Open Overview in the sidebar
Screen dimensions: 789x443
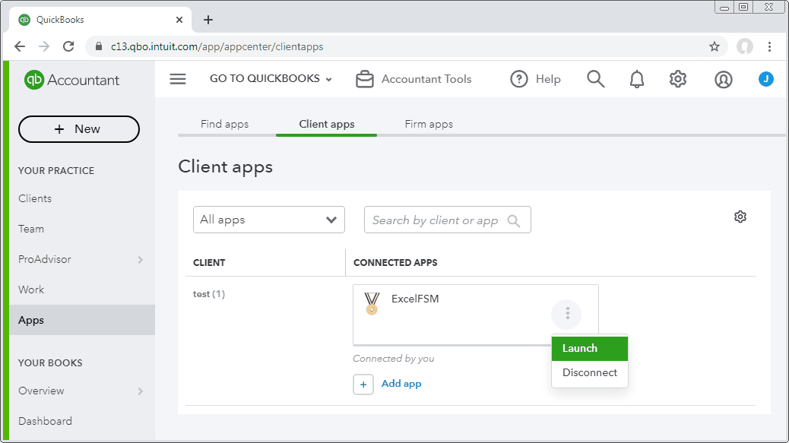tap(41, 391)
